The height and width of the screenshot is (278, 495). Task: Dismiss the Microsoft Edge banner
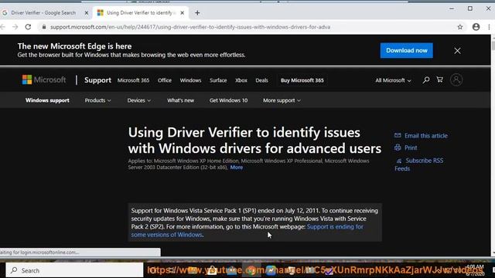tap(457, 51)
